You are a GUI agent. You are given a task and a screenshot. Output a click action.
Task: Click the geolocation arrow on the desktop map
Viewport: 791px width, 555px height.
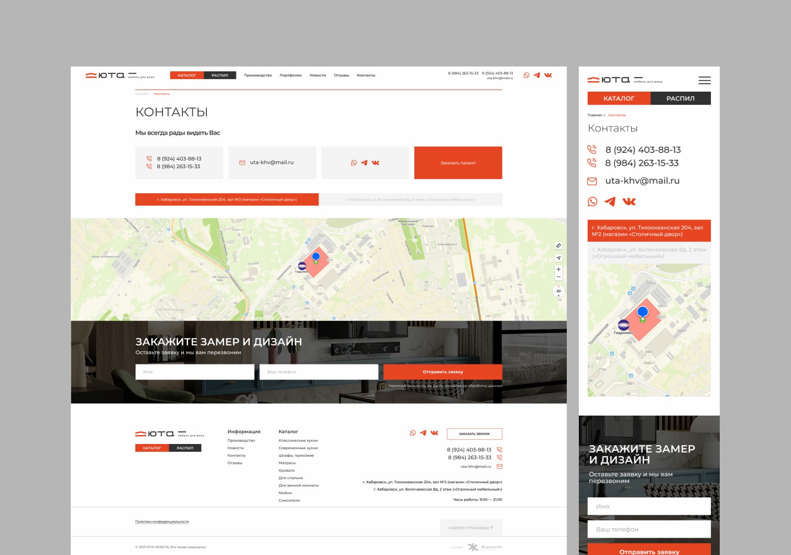[558, 258]
